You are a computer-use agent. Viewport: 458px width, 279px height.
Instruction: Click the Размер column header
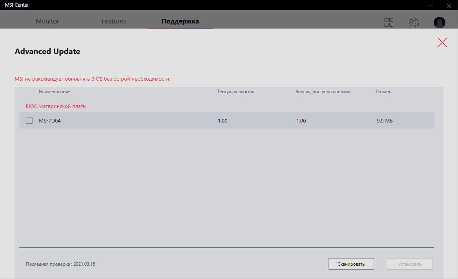pyautogui.click(x=383, y=92)
